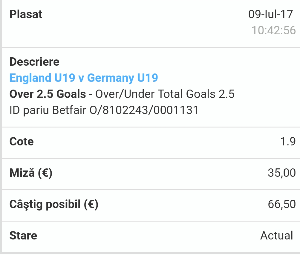The image size is (300, 255).
Task: Click the Miză (€) label
Action: pos(31,173)
